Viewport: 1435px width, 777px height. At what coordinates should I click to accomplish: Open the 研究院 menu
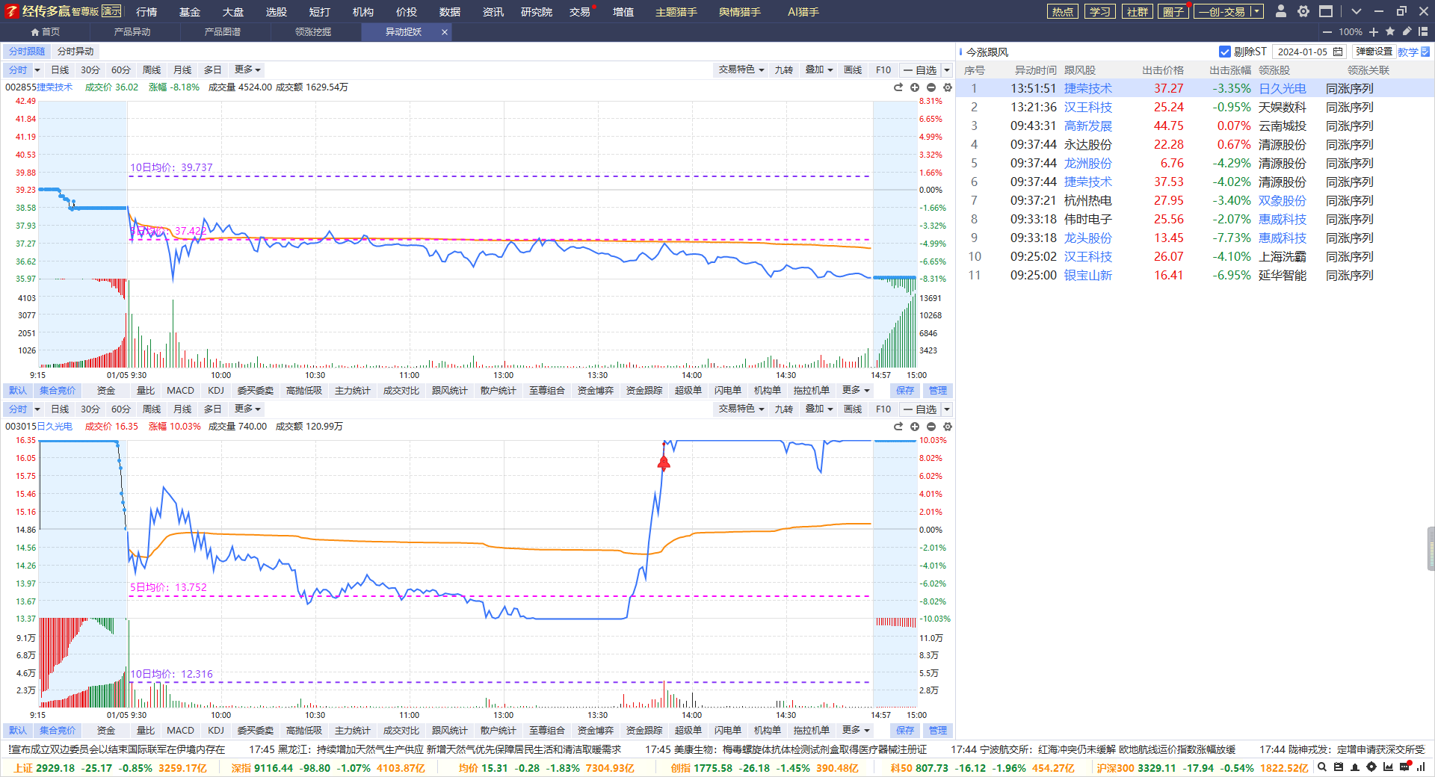point(537,11)
